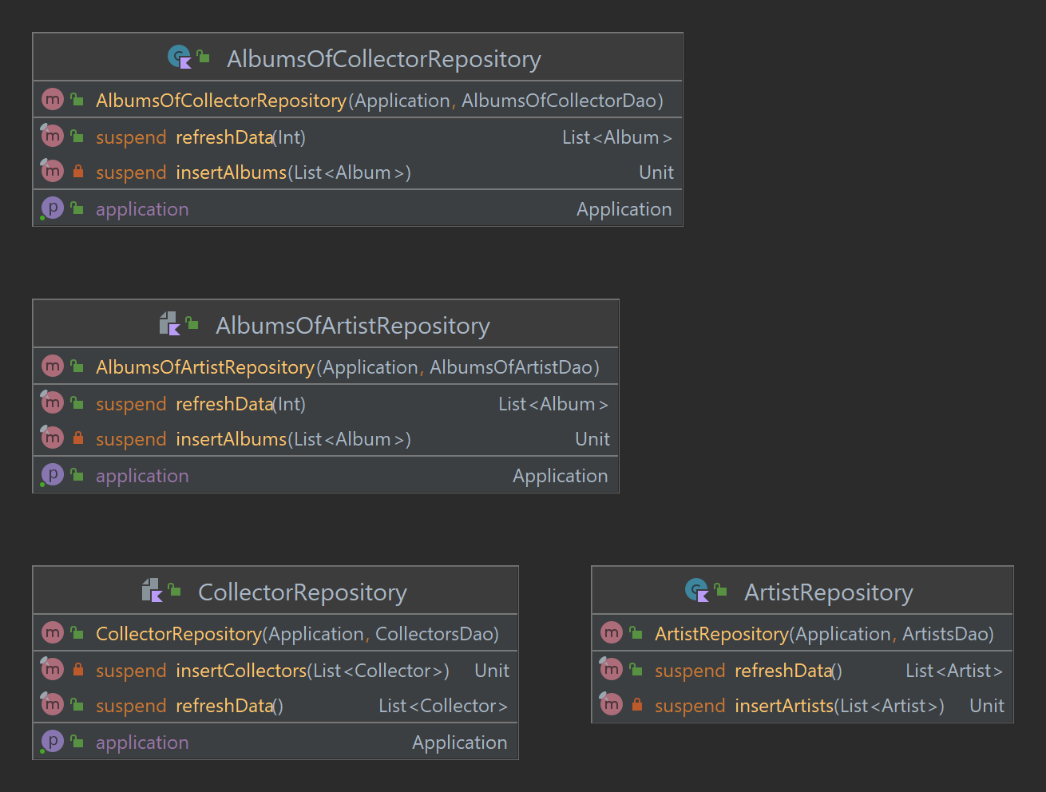The image size is (1046, 792).
Task: Click the method icon beside refreshData in ArtistRepository
Action: pos(611,669)
